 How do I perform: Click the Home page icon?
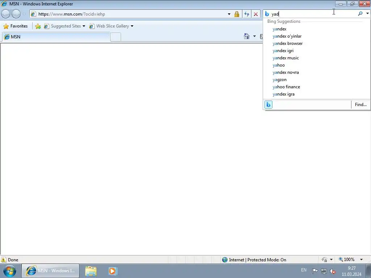[247, 36]
